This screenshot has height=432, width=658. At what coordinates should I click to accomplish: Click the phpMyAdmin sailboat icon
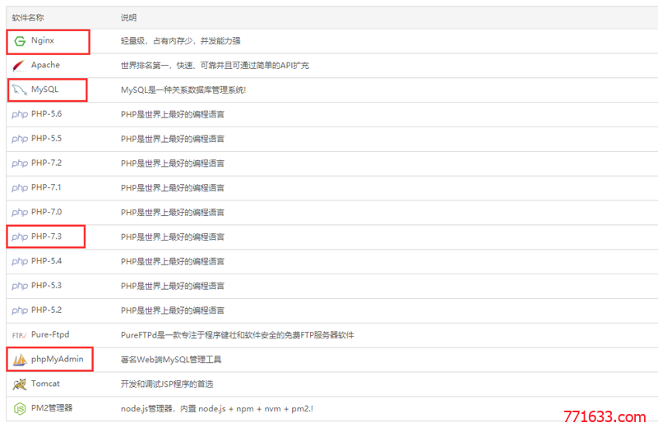(20, 360)
